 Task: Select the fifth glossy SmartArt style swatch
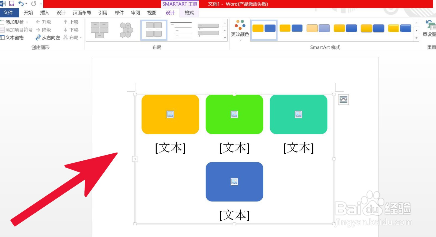(372, 28)
